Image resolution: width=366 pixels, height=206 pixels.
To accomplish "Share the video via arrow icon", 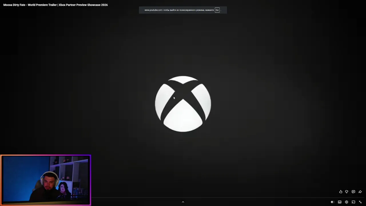I will (360, 192).
